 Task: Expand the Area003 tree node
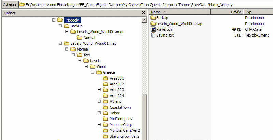click(x=99, y=90)
